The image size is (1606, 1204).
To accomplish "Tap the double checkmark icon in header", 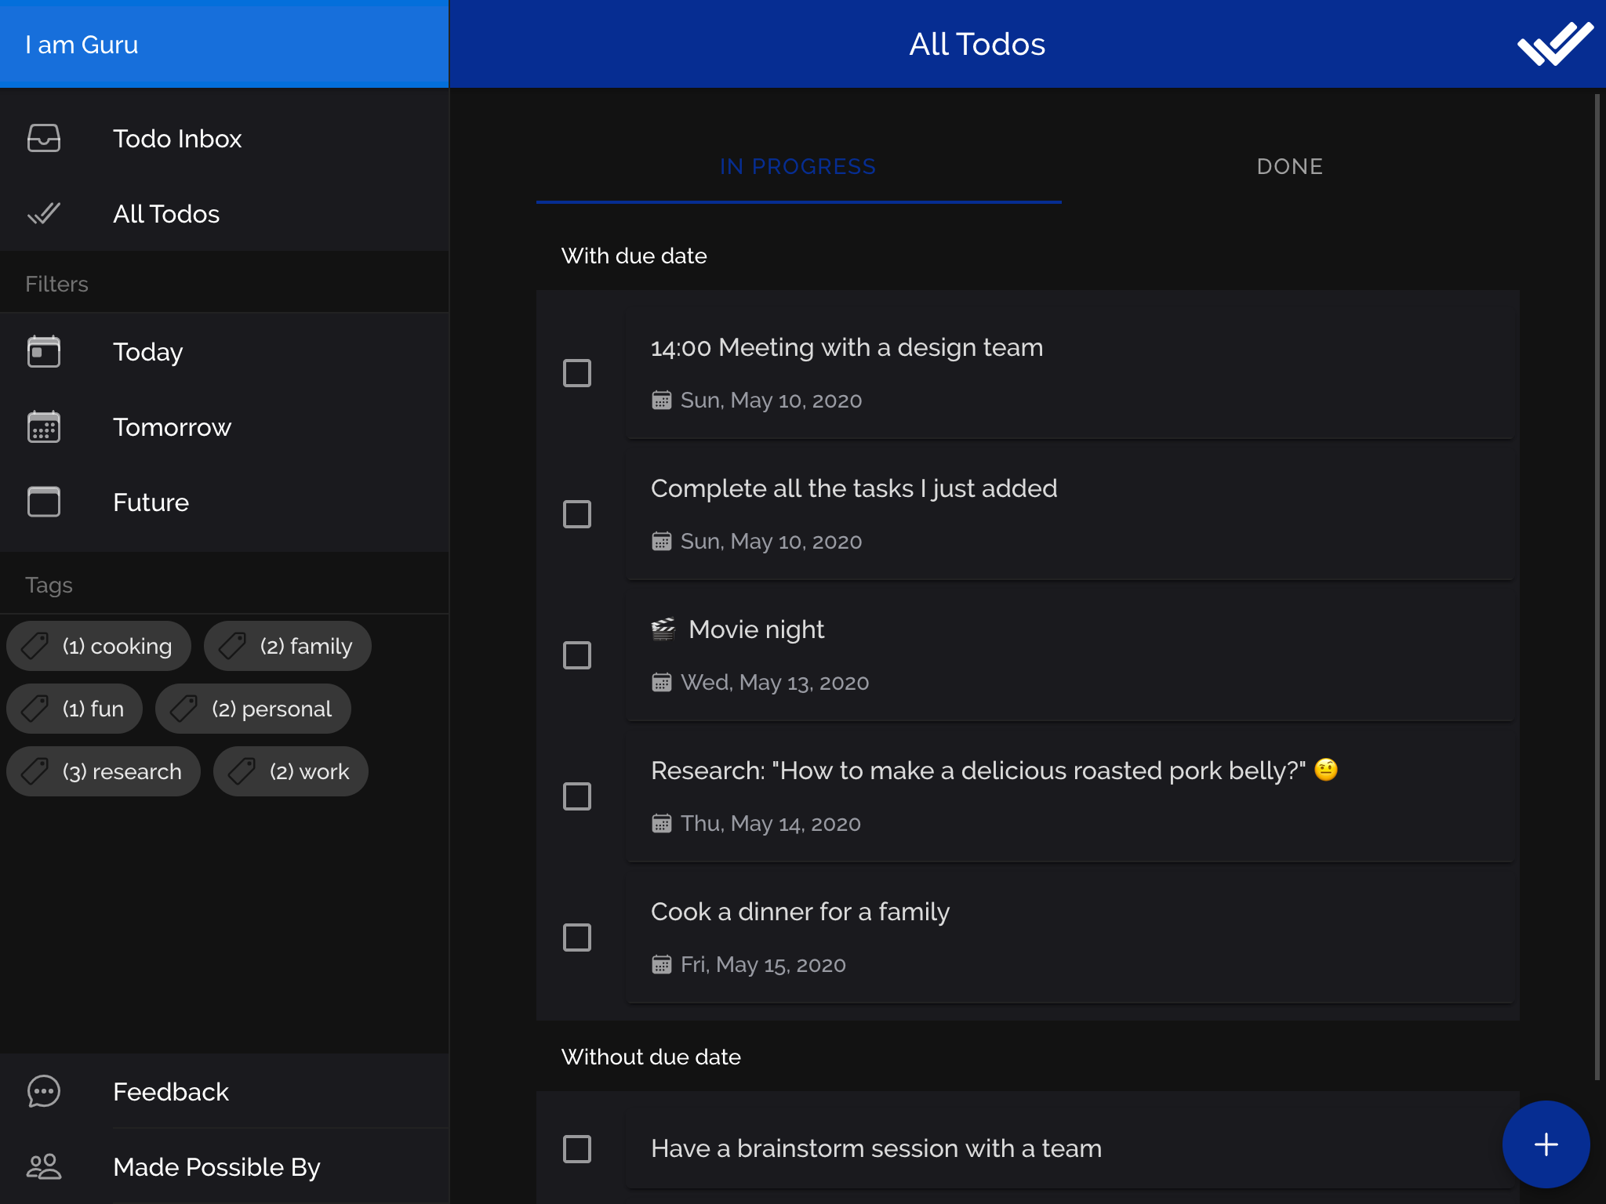I will point(1554,44).
